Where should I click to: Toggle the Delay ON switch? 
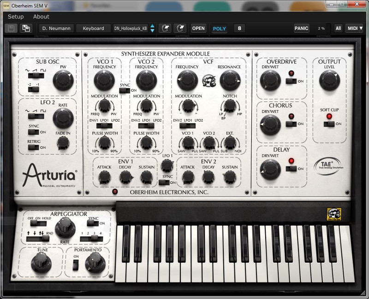coord(291,169)
